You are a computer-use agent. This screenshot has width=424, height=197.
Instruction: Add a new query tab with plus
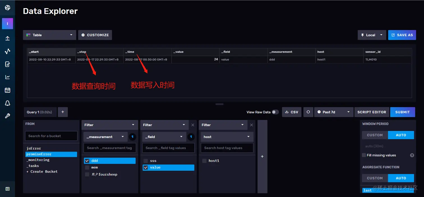(63, 112)
